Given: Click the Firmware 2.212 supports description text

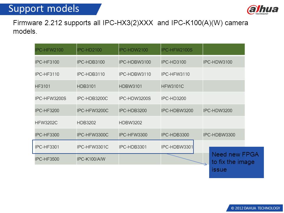Looking at the screenshot, I should coord(130,27).
